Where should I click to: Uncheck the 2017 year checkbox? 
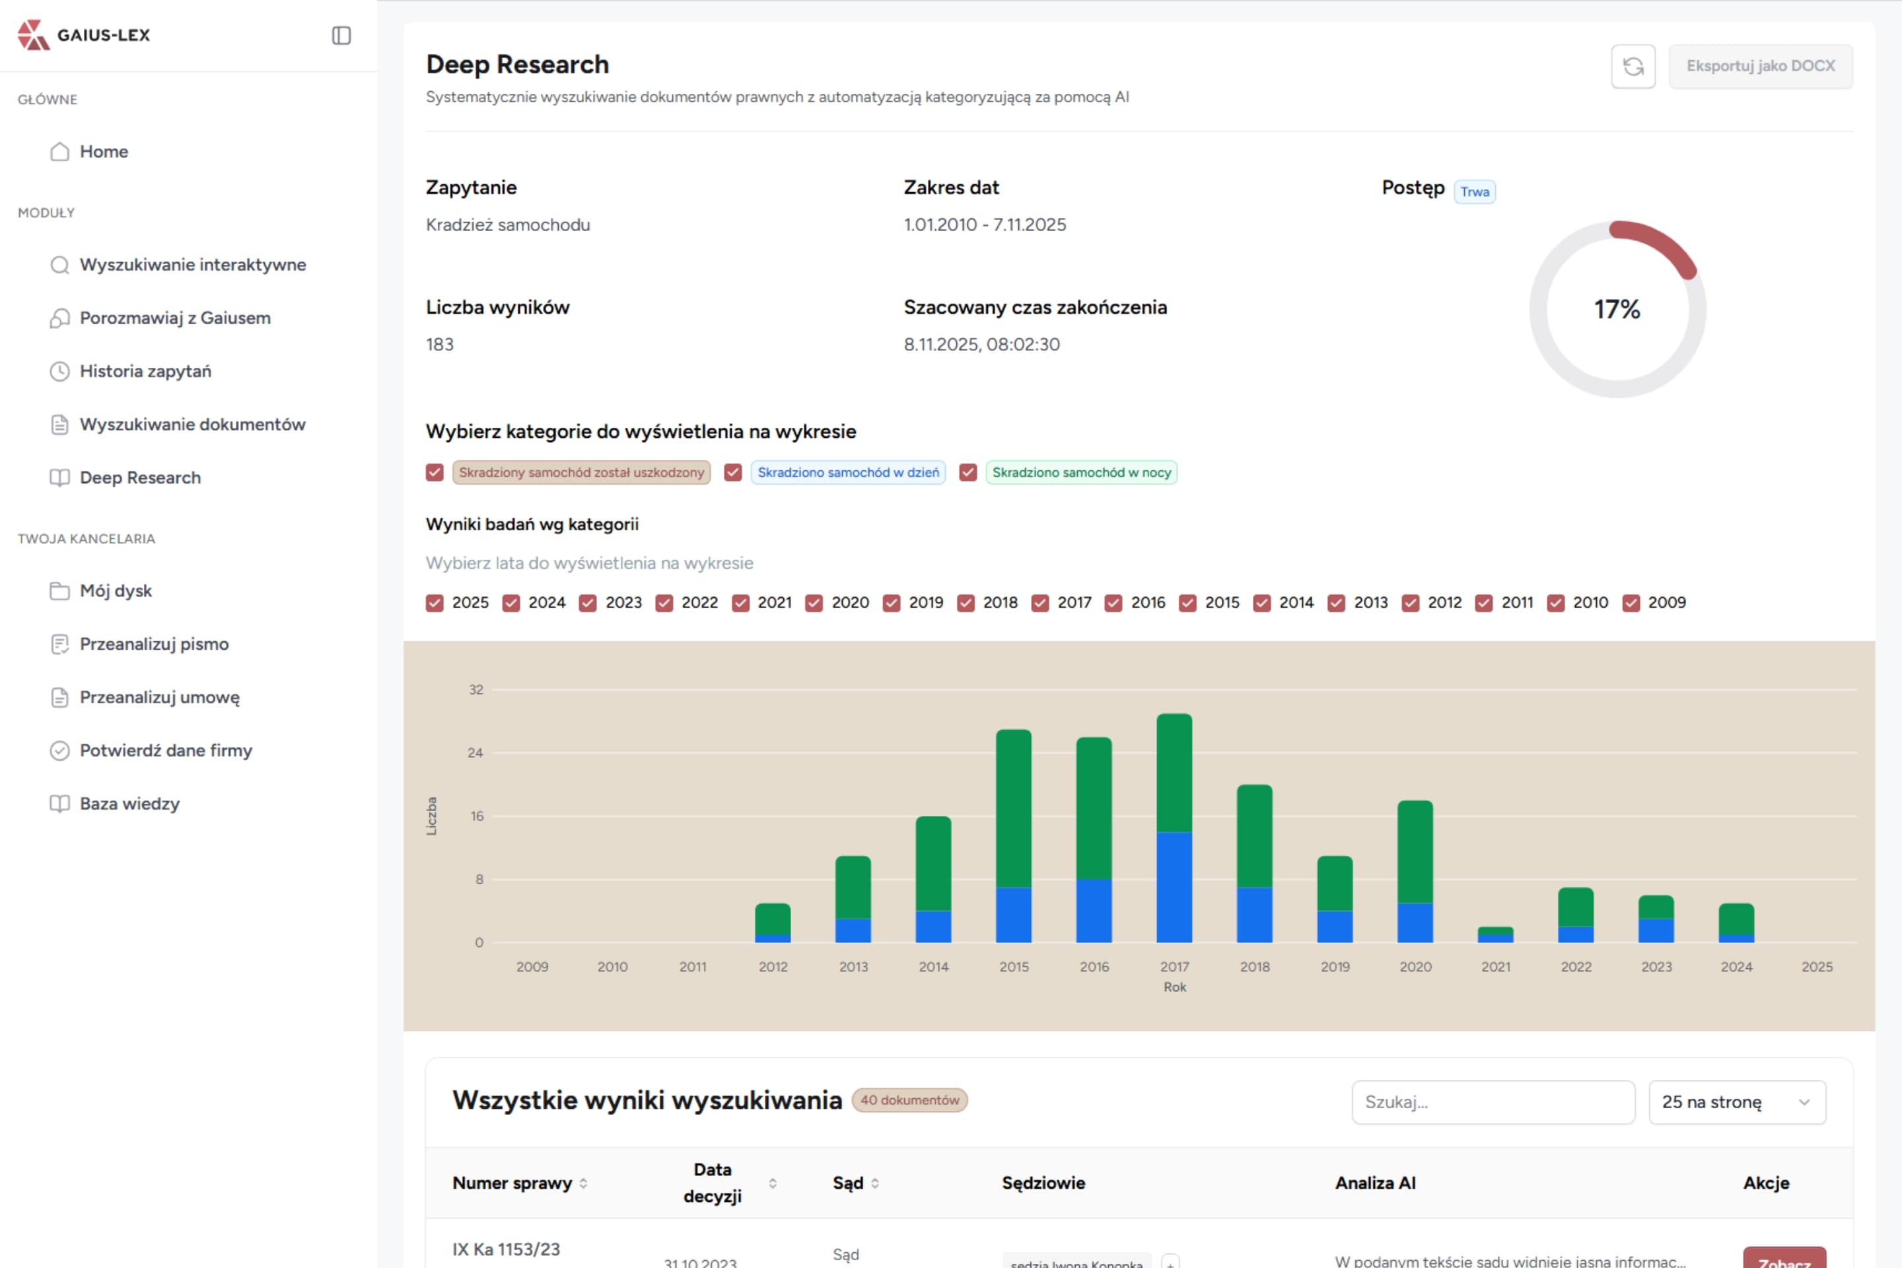point(1040,602)
